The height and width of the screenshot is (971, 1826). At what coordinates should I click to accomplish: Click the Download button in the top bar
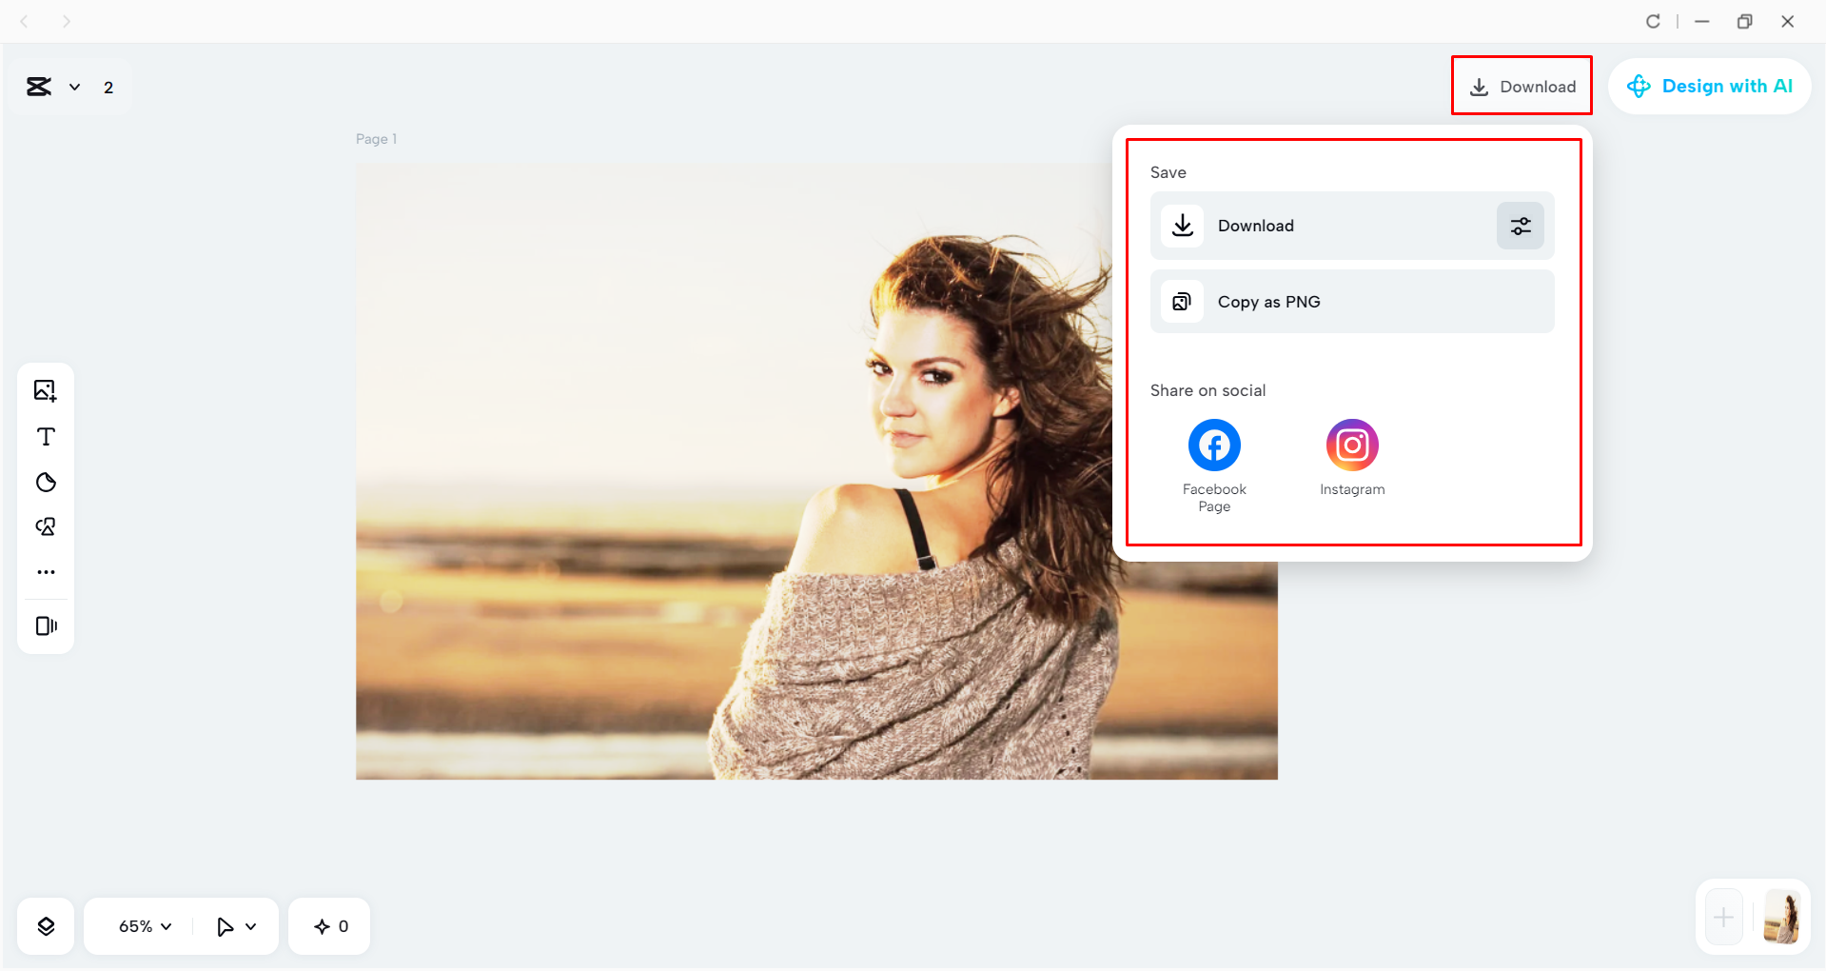[x=1521, y=86]
